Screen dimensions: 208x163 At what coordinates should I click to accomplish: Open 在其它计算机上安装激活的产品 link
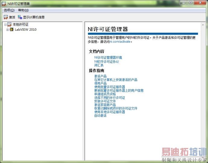116,80
